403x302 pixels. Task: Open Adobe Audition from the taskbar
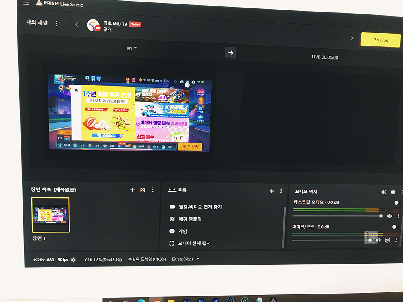tap(186, 300)
